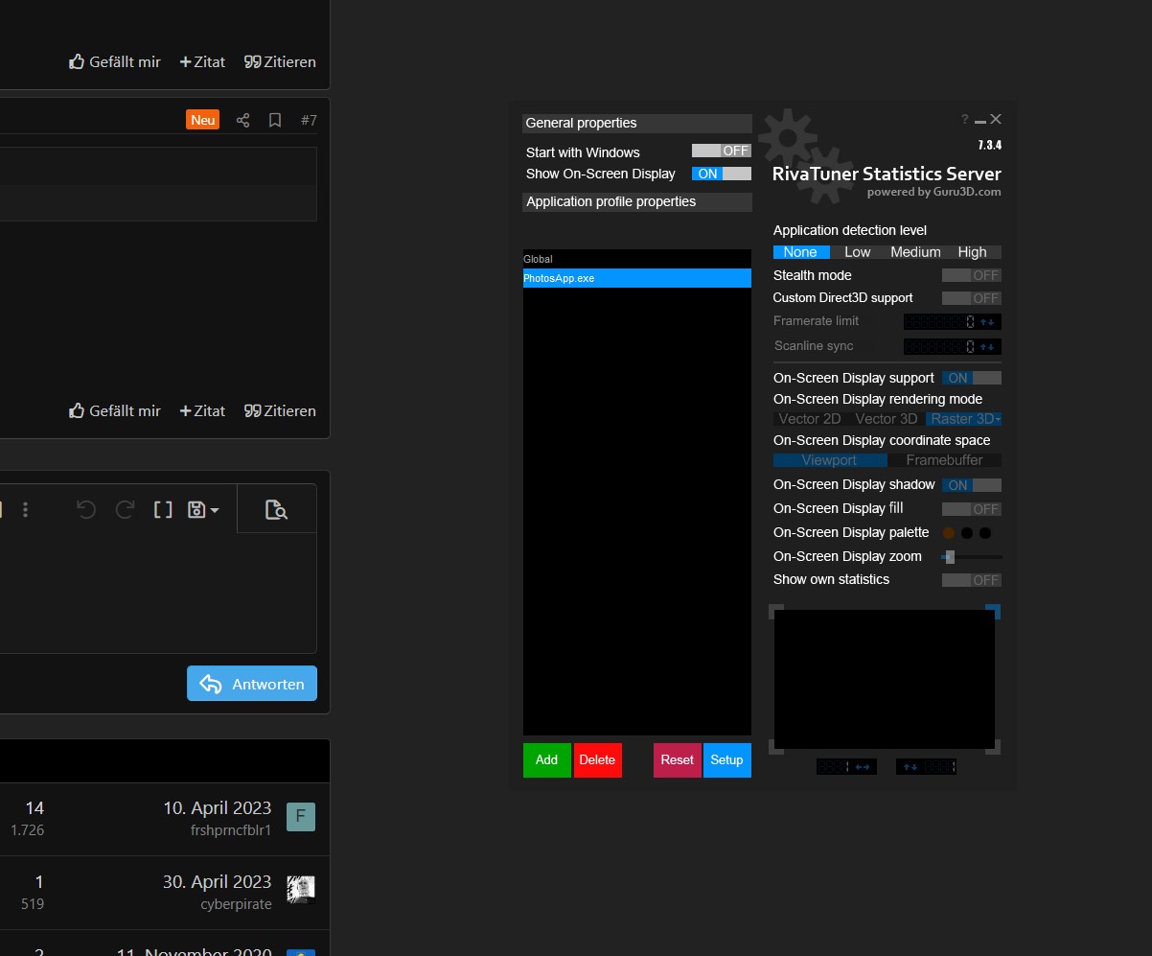Click +Zitat on post #7

click(x=202, y=410)
